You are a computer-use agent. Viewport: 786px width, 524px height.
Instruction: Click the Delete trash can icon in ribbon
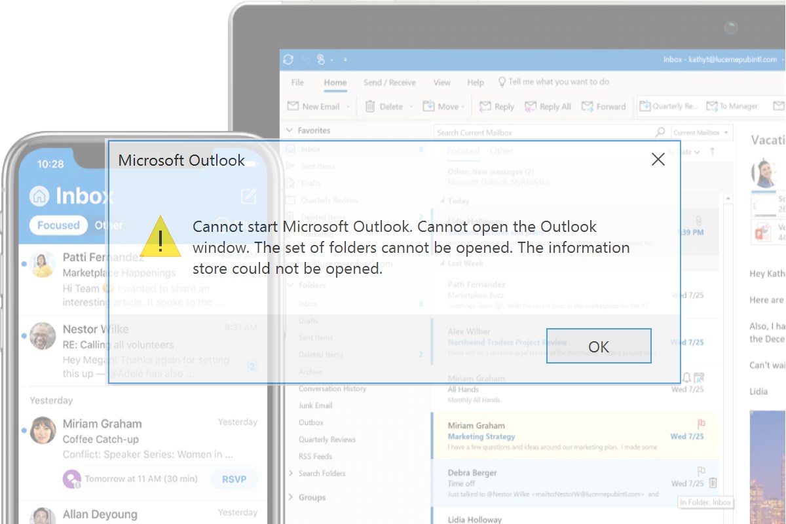(x=370, y=106)
